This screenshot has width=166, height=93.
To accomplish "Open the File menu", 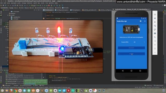I will (2, 3).
